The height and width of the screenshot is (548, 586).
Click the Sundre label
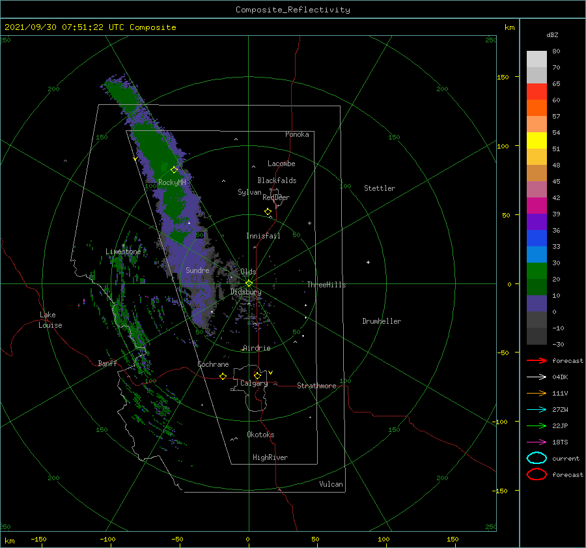click(197, 270)
